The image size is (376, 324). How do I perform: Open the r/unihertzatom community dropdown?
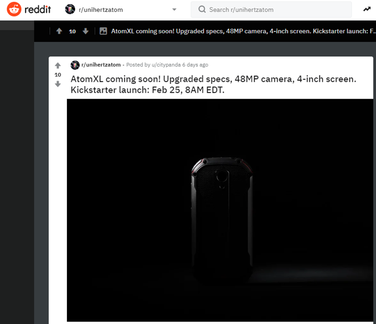click(121, 10)
